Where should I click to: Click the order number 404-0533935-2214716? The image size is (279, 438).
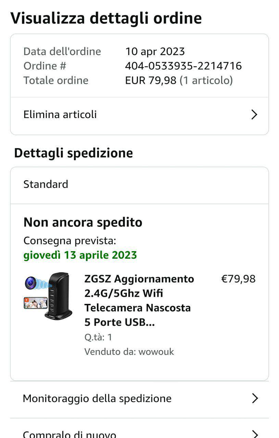click(x=183, y=66)
